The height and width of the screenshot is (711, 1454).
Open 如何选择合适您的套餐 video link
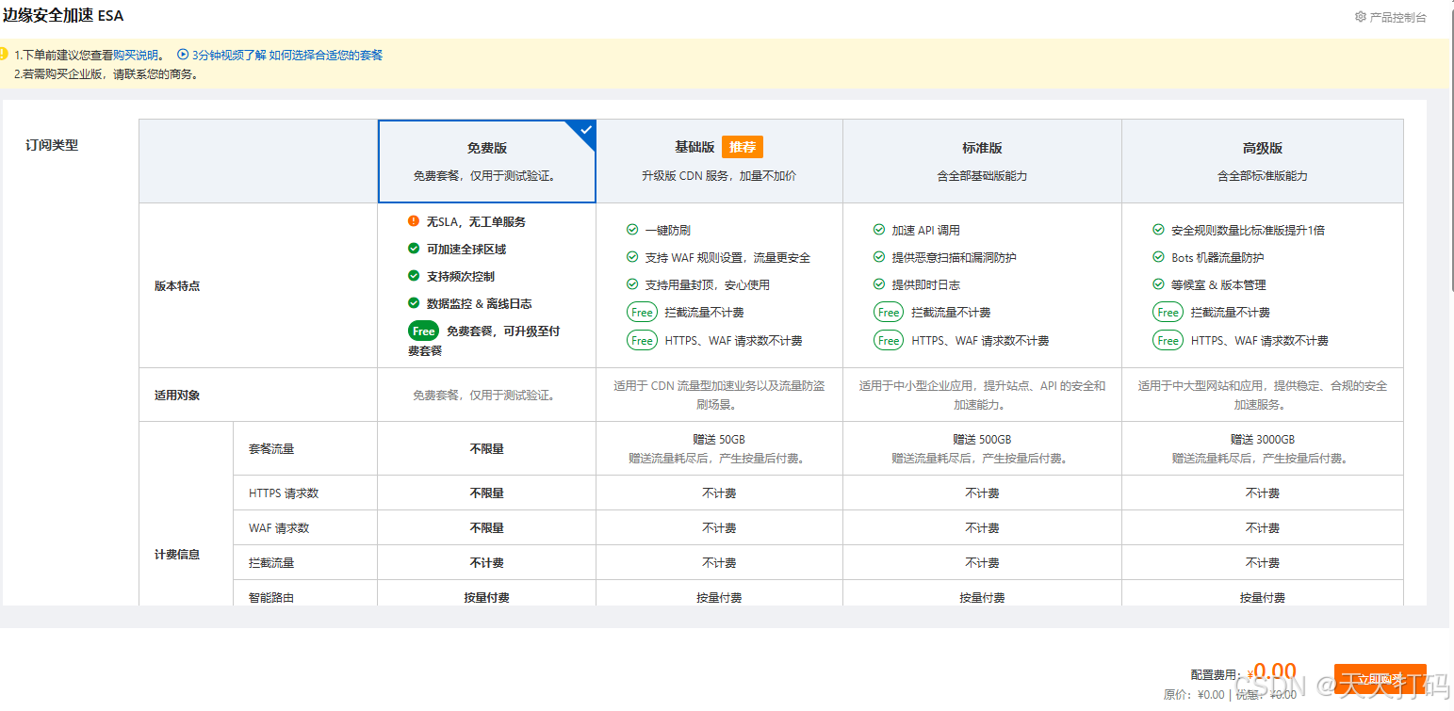[326, 56]
